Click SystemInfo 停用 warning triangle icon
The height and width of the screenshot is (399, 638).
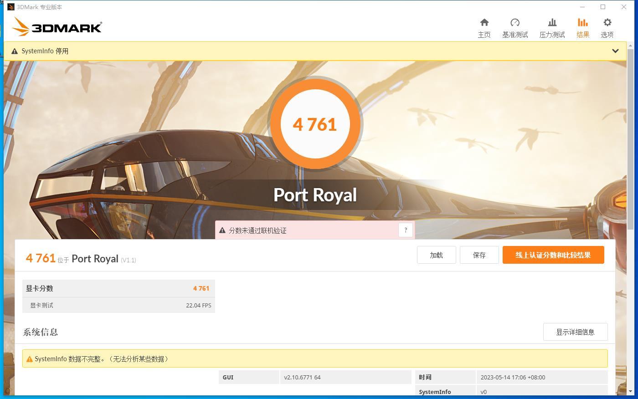point(15,51)
